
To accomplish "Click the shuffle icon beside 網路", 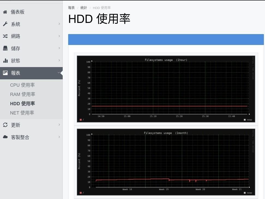I will tap(5, 36).
